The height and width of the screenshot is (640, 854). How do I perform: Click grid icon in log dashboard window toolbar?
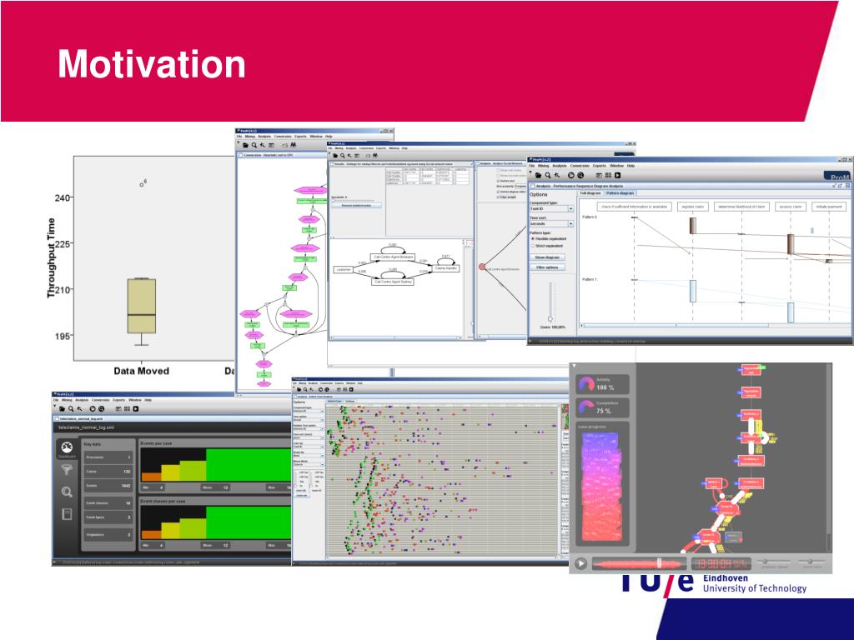127,408
